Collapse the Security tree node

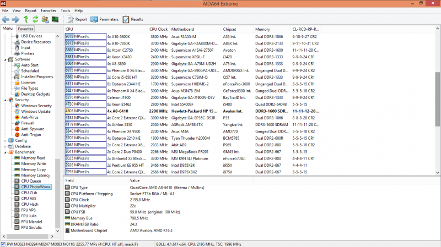point(6,100)
